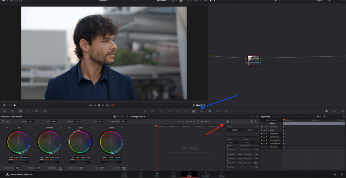Jump to first frame in viewer
346x178 pixels.
[x=90, y=105]
